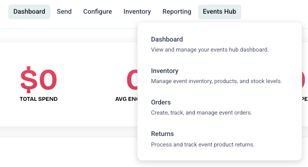Click 'Process and track event product returns.' text
This screenshot has height=167, width=308.
point(203,145)
